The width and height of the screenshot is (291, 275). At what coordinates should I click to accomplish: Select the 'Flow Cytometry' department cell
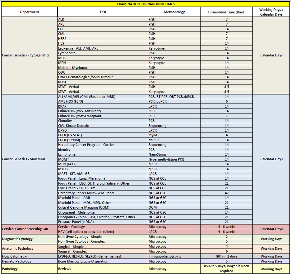(30, 256)
